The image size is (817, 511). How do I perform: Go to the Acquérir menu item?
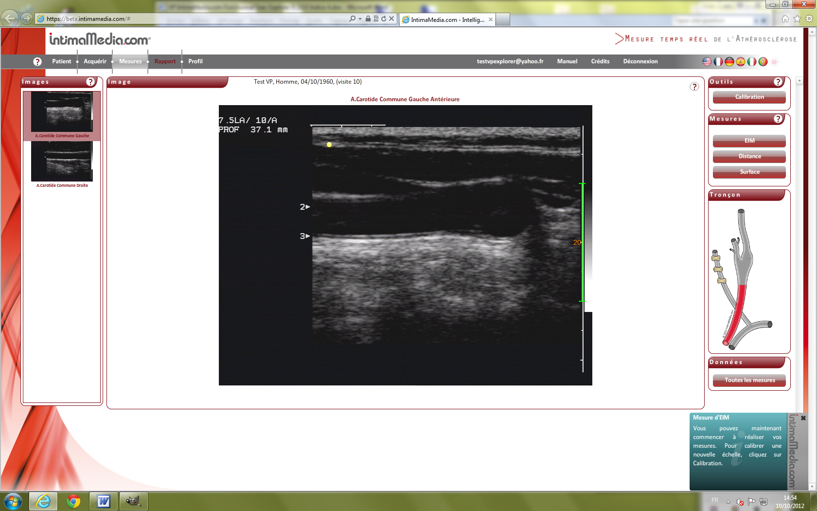(95, 61)
